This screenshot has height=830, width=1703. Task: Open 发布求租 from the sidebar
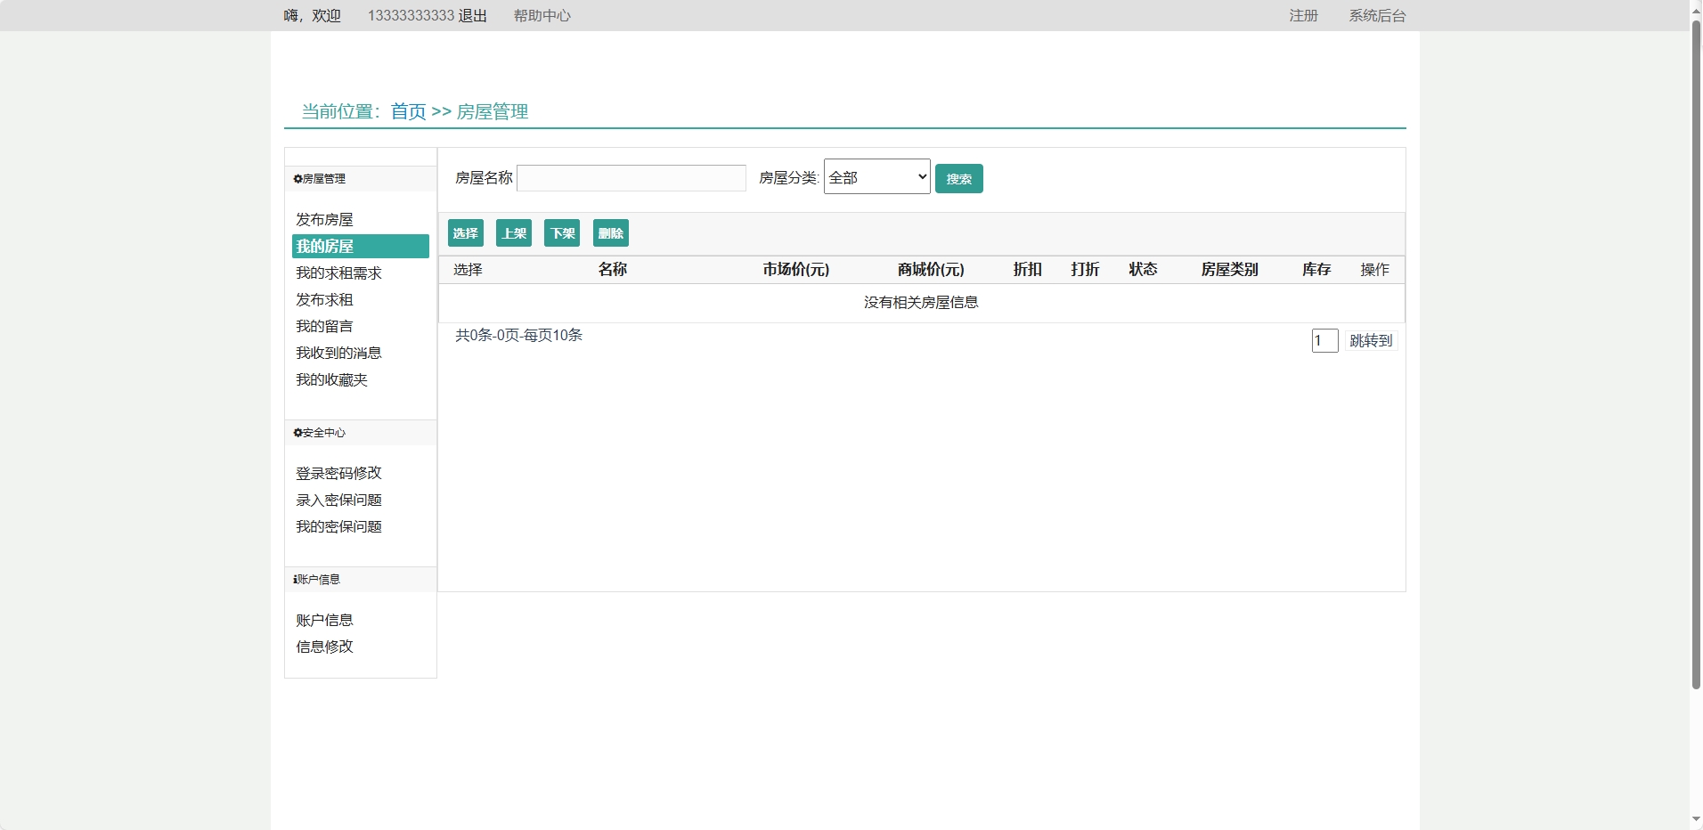coord(324,300)
